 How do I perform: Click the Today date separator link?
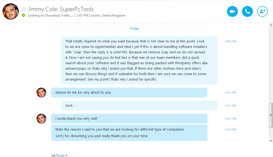pyautogui.click(x=134, y=29)
